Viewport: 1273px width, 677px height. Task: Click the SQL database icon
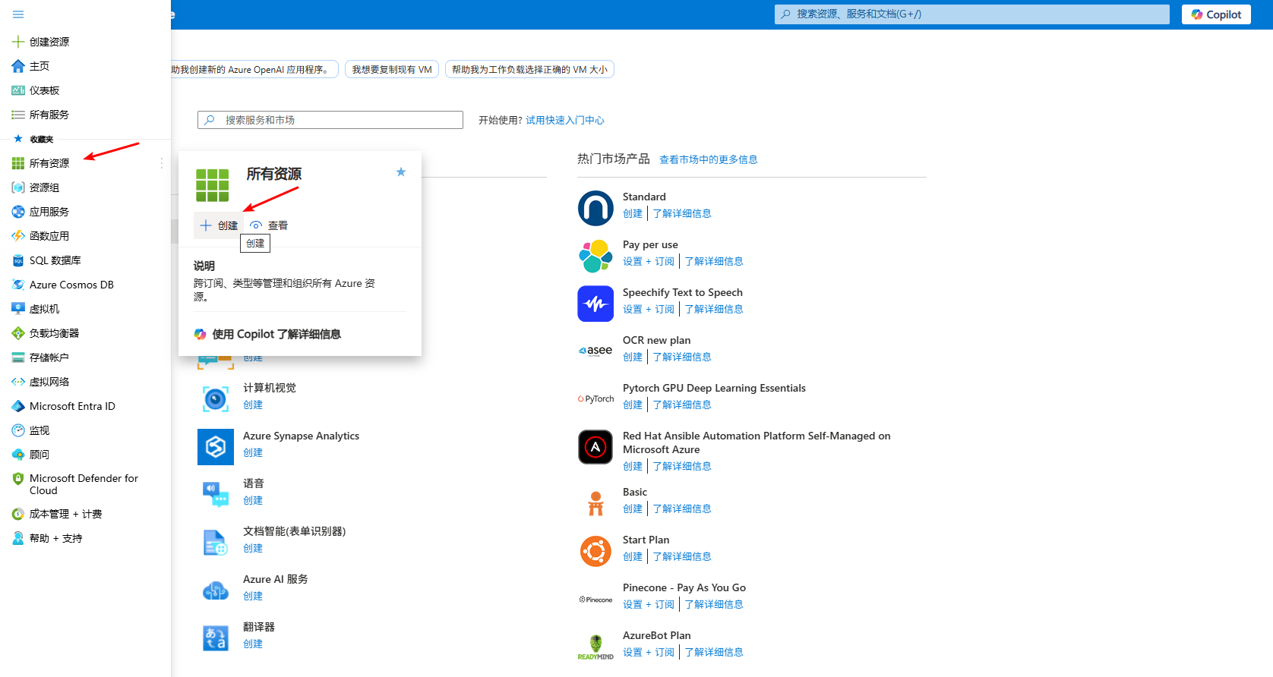[x=18, y=260]
